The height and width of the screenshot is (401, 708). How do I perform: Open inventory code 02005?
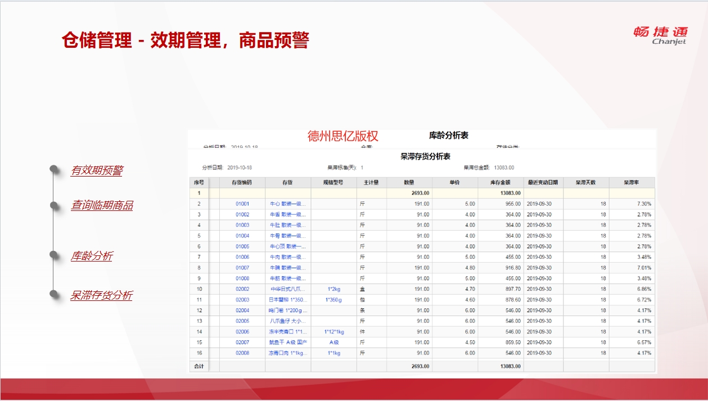point(242,321)
